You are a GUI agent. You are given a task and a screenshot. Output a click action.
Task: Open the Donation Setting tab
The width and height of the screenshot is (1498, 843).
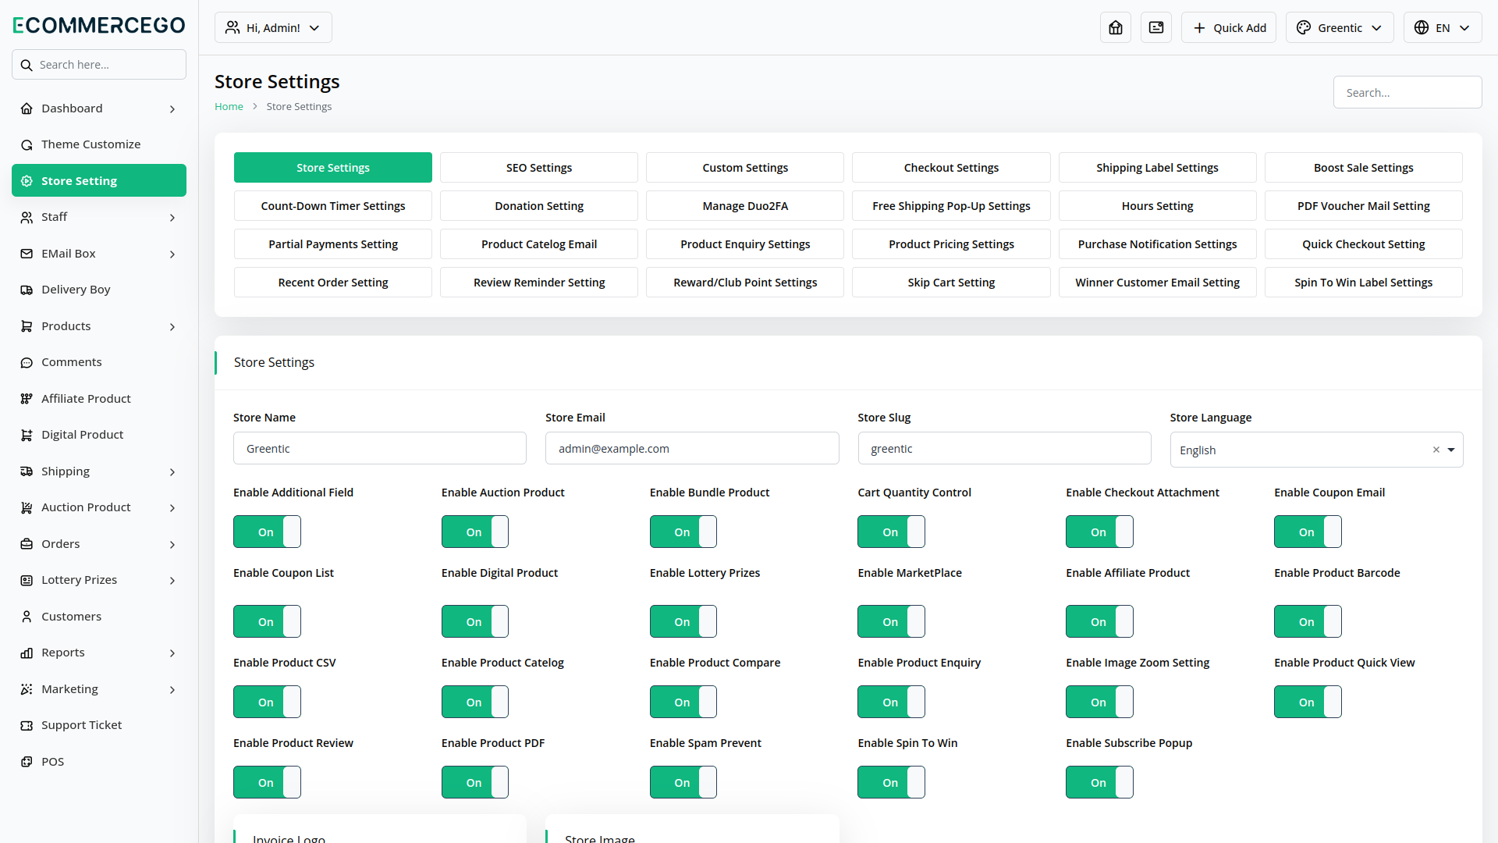(539, 205)
